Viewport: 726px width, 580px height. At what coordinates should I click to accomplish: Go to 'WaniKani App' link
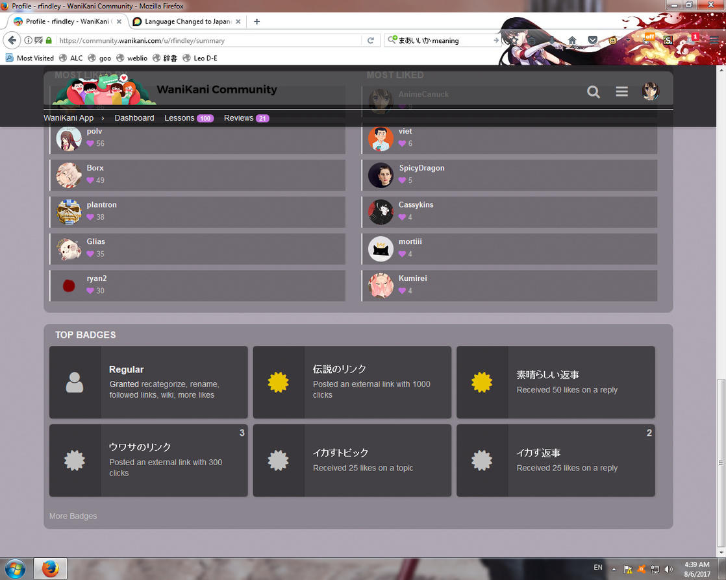click(69, 118)
